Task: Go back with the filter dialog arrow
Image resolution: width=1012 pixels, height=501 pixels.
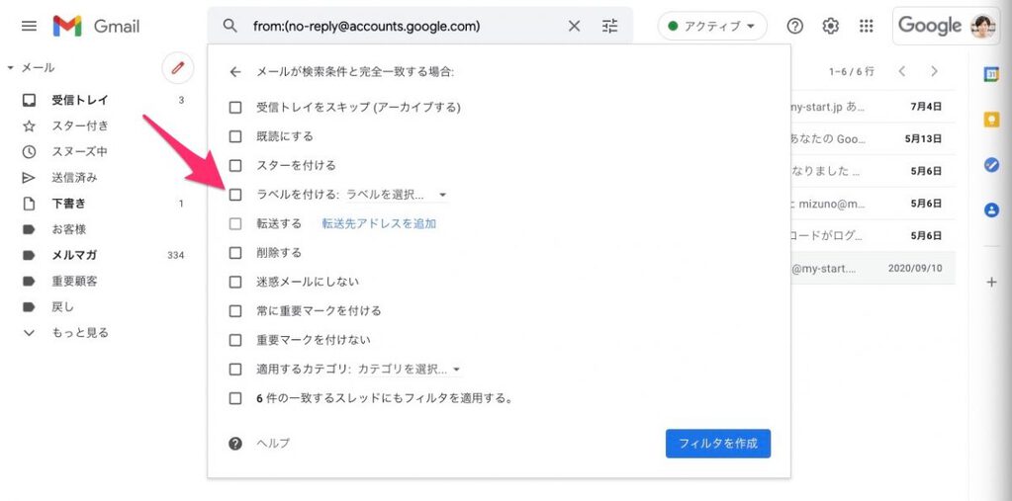Action: click(235, 72)
